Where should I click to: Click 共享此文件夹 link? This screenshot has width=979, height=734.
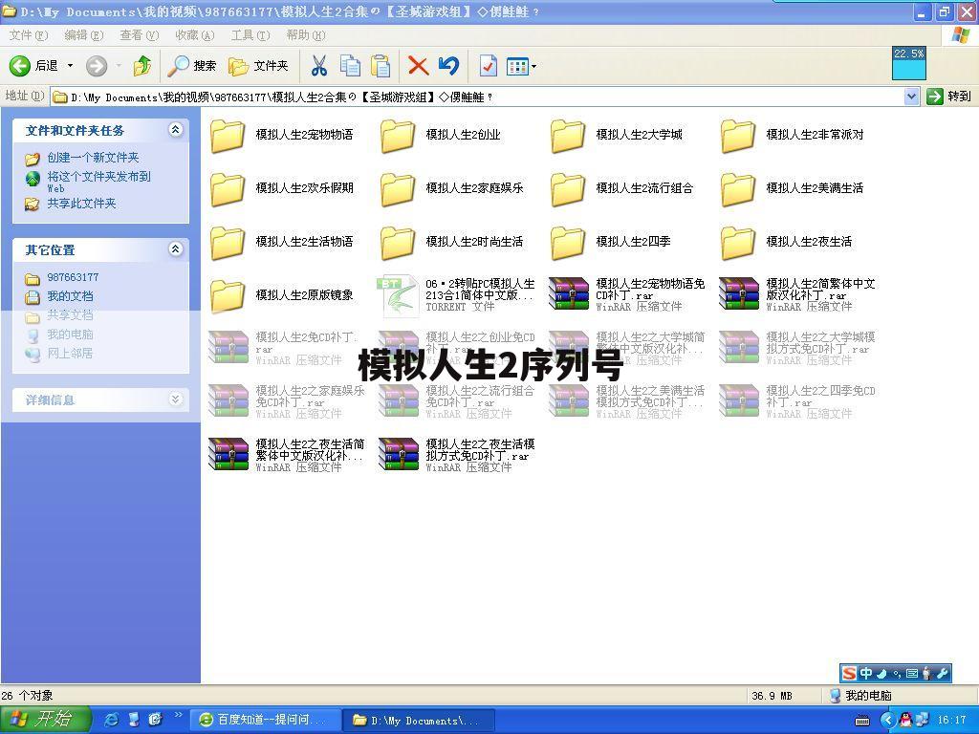tap(82, 204)
